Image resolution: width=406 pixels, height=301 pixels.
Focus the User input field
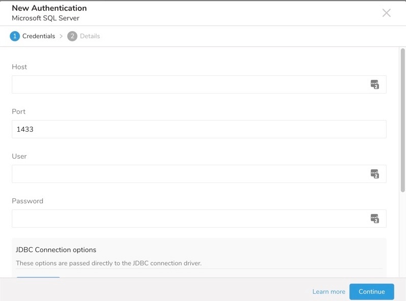[188, 174]
